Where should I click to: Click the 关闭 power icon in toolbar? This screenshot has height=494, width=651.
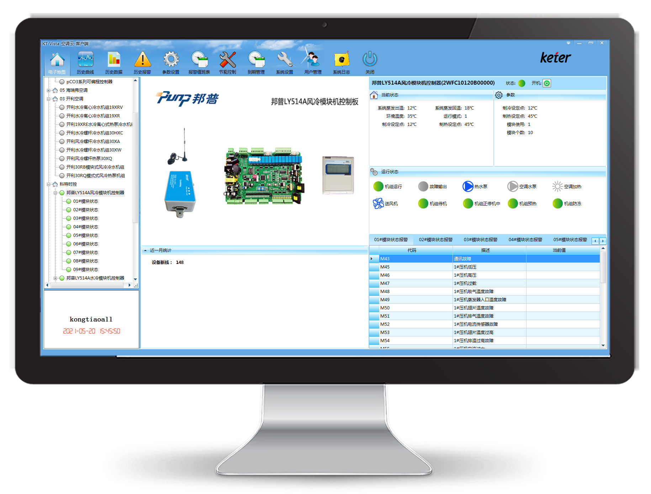click(370, 59)
